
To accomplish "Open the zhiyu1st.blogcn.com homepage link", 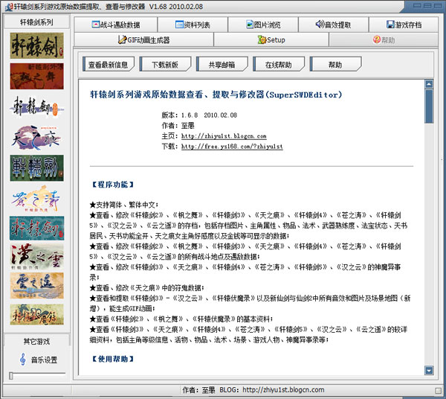I will [x=224, y=136].
